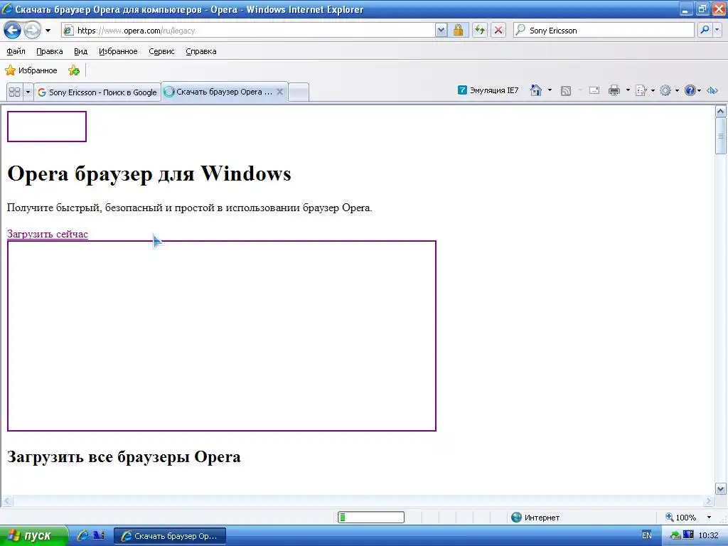Screen dimensions: 728x546
Task: Click the vertical scrollbar up arrow
Action: coord(721,111)
